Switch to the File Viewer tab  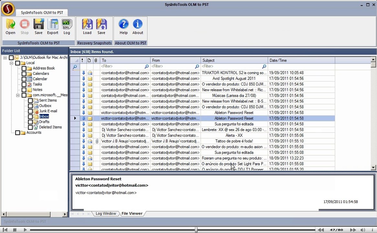coord(132,214)
